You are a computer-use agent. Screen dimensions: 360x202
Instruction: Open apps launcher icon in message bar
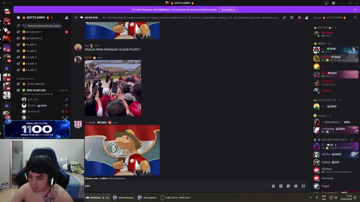tap(303, 186)
